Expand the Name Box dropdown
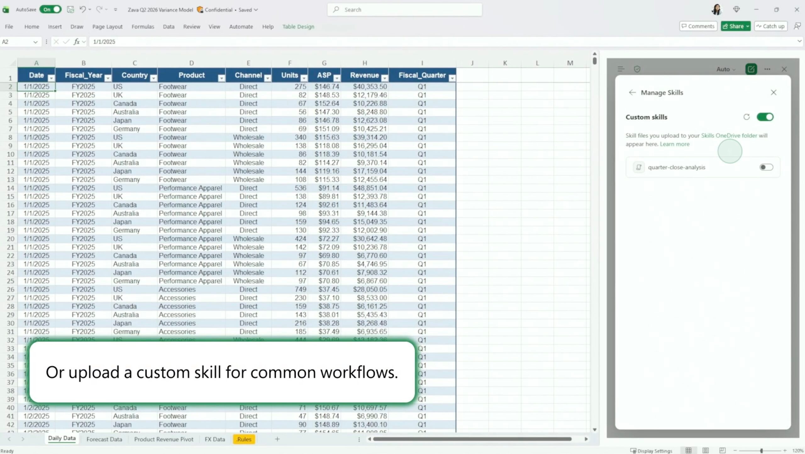Screen dimensions: 805x454 point(35,42)
